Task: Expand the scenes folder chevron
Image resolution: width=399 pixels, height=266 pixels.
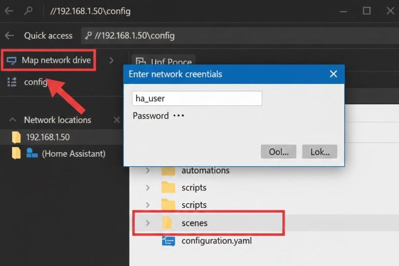Action: coord(148,223)
